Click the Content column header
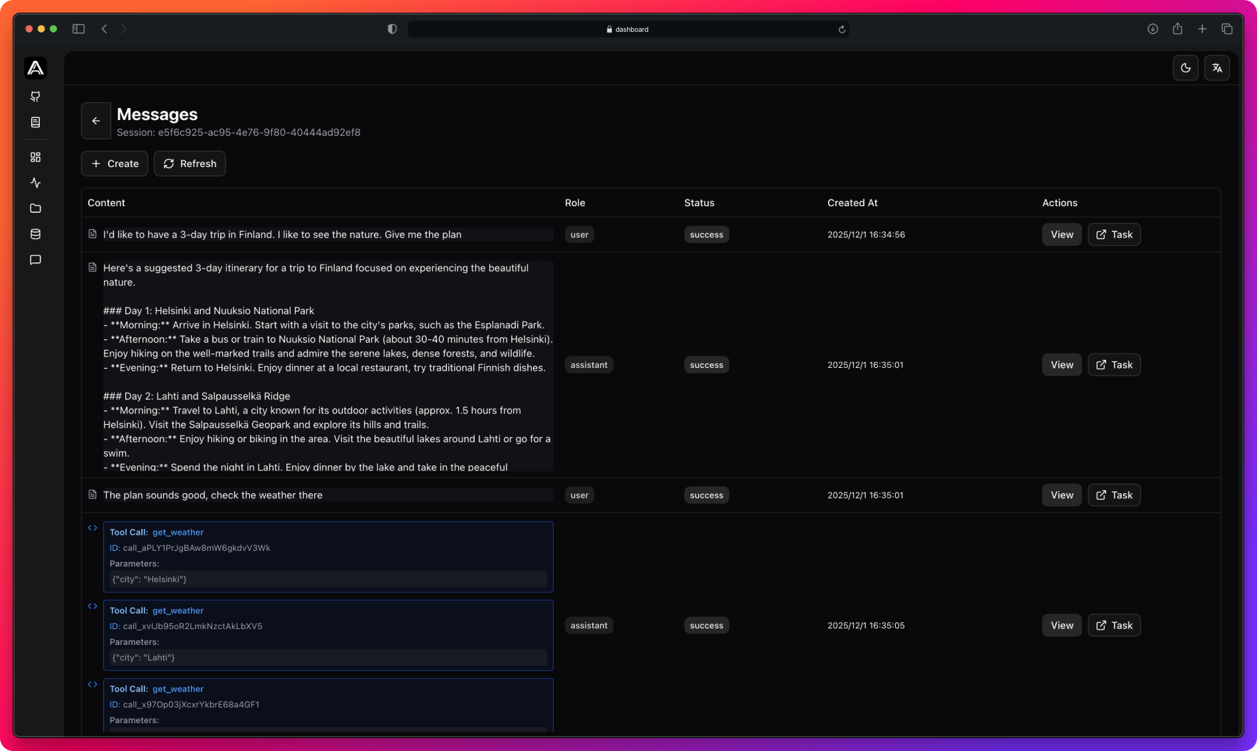The image size is (1257, 751). (106, 203)
